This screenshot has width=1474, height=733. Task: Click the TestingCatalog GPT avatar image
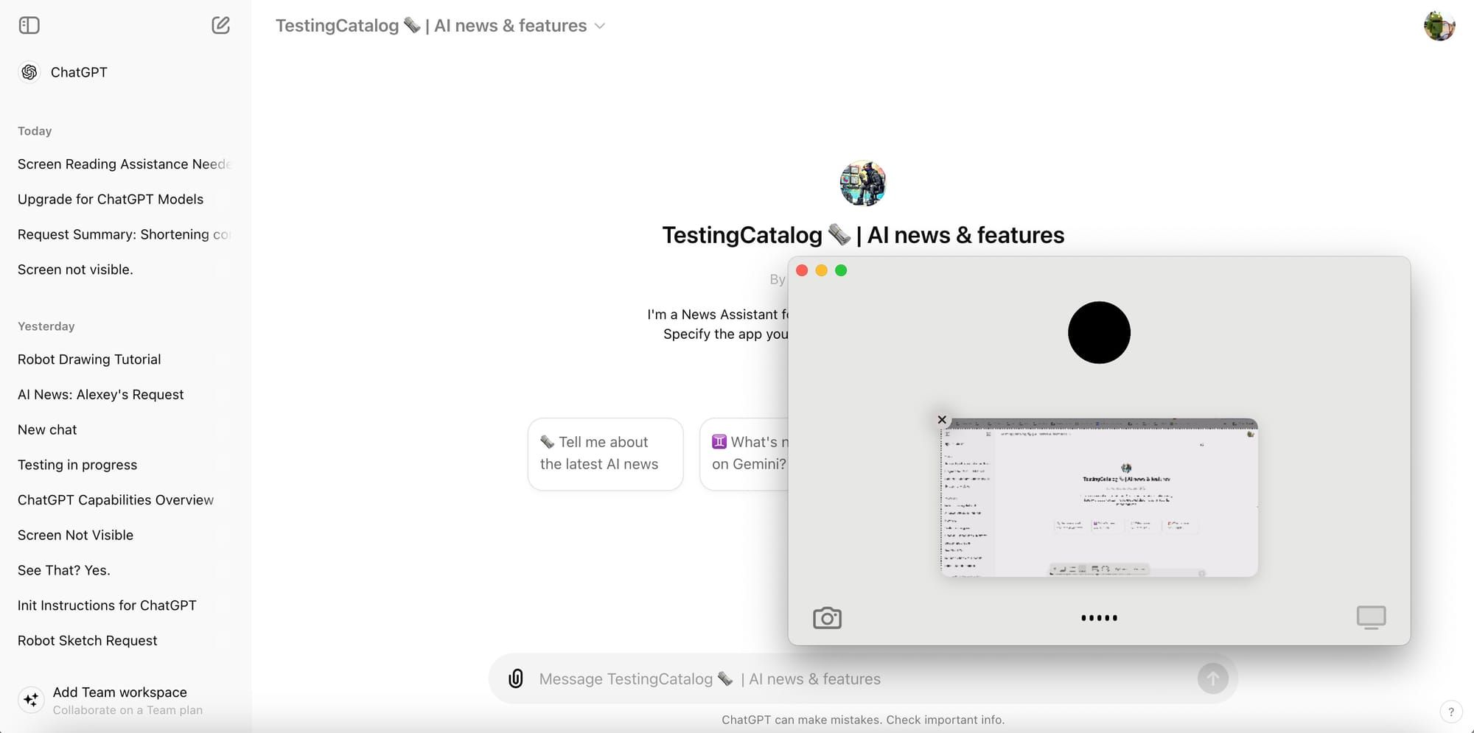[x=862, y=183]
